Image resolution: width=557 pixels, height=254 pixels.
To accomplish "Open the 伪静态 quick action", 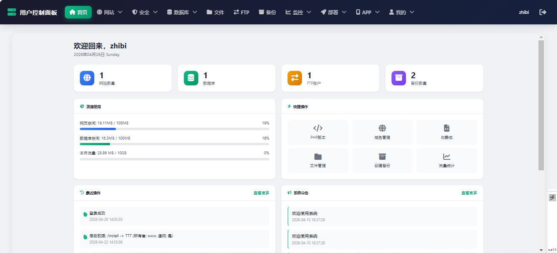I will (x=447, y=132).
